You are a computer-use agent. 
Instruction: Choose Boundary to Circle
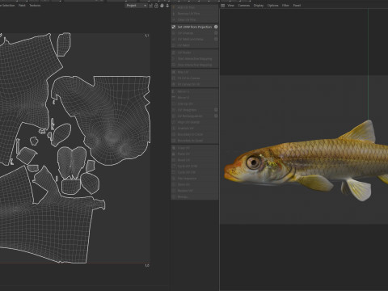tap(195, 134)
